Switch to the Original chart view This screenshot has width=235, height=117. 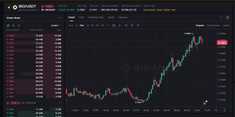coord(200,25)
